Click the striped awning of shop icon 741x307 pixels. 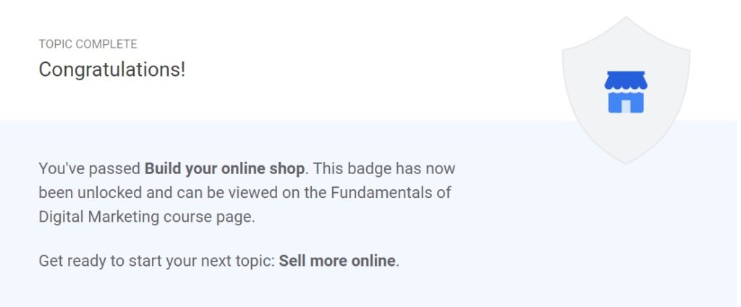click(626, 80)
